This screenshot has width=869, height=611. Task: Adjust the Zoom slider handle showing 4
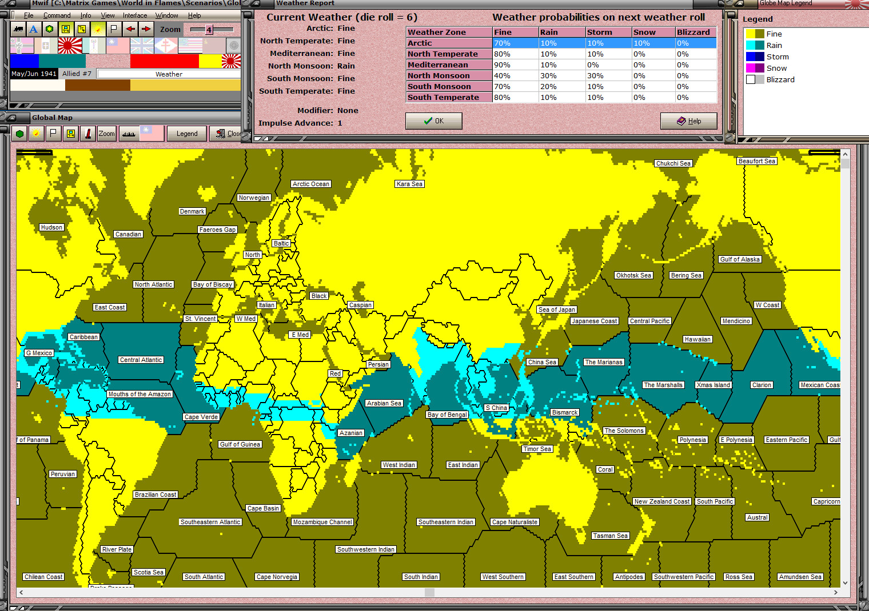tap(209, 30)
